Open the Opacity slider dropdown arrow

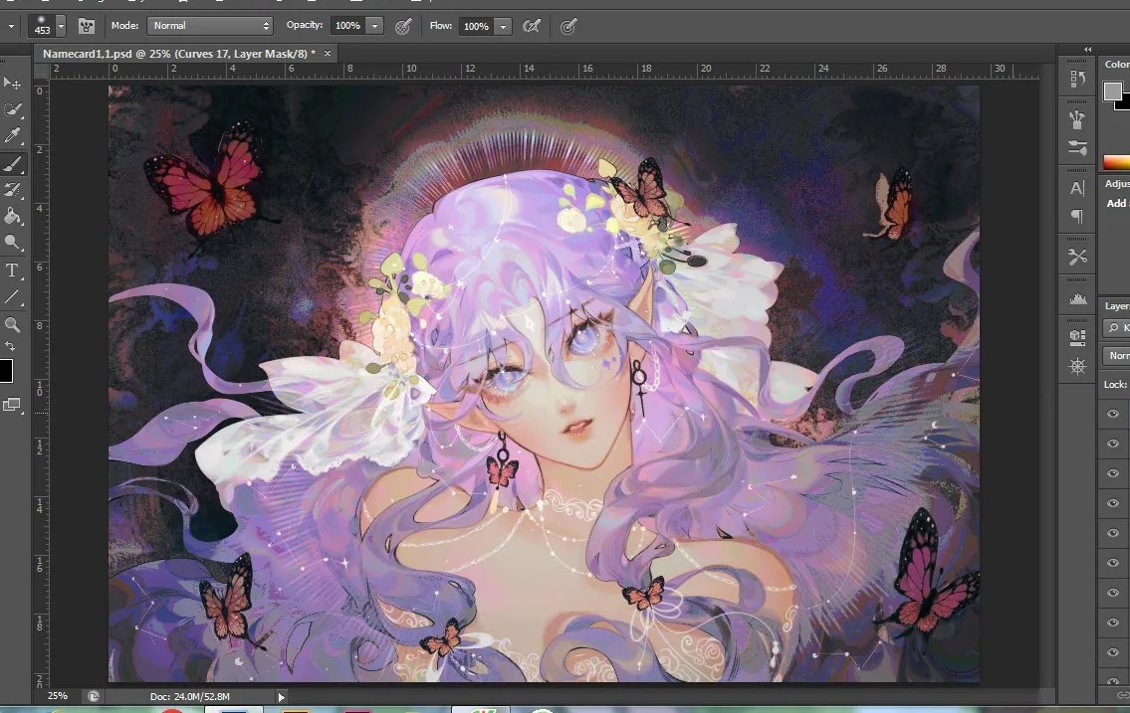click(x=374, y=26)
